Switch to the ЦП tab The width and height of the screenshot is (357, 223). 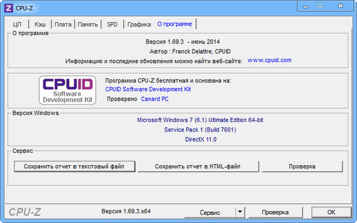pyautogui.click(x=17, y=24)
